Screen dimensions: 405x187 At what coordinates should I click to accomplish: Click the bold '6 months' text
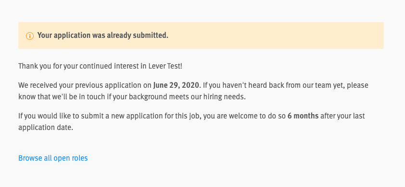pyautogui.click(x=303, y=116)
